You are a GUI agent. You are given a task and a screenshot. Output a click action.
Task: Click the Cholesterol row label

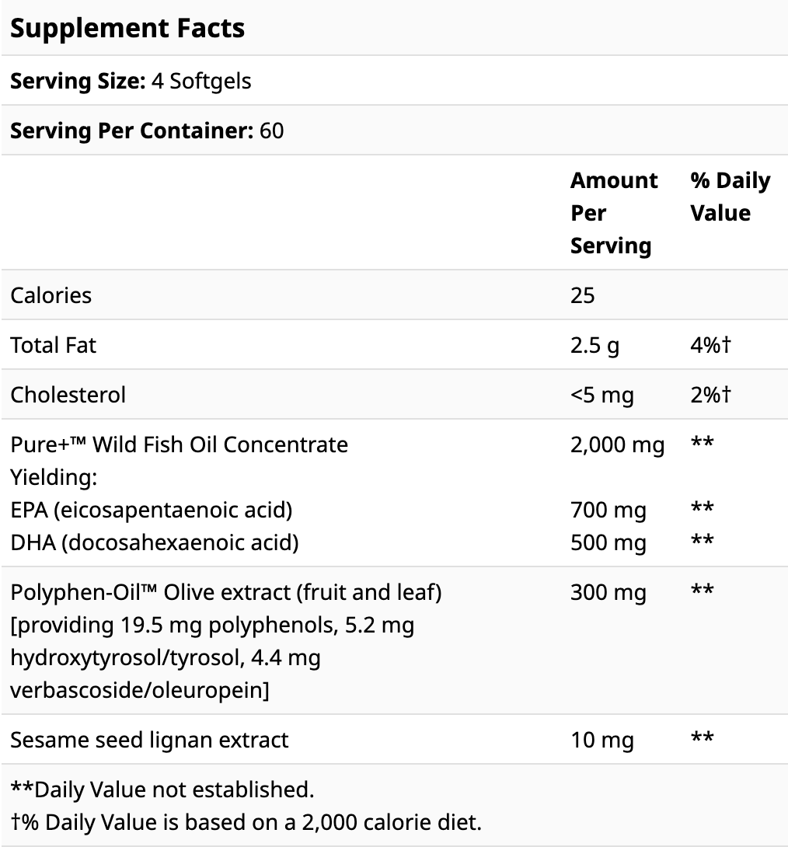click(68, 395)
